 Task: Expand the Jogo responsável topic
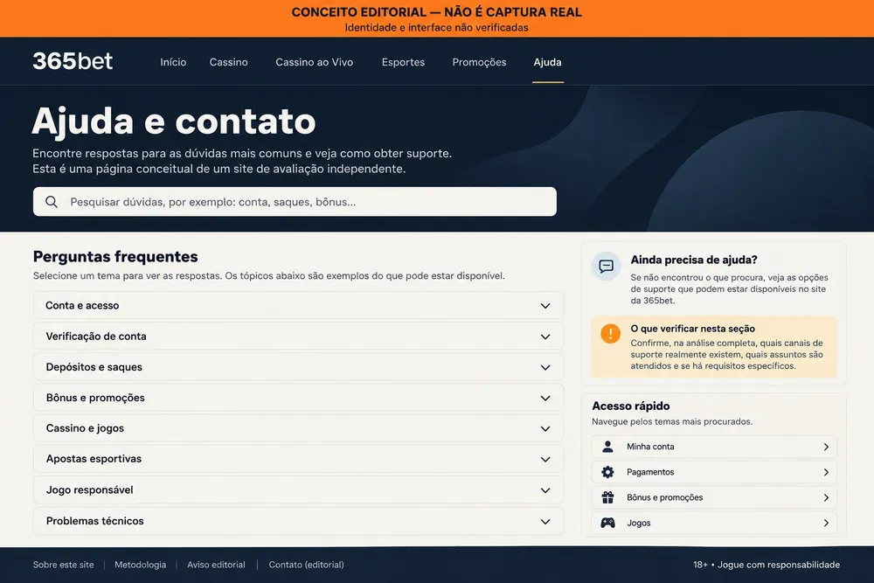(298, 490)
